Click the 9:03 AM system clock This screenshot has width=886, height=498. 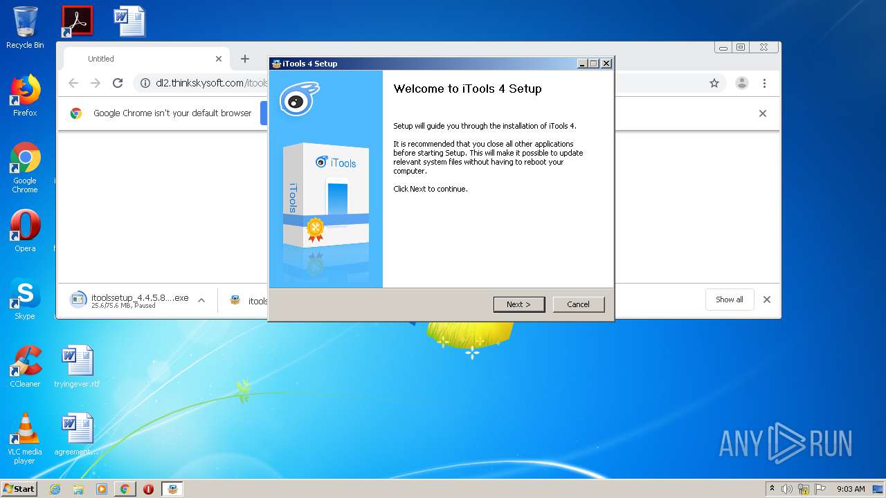[x=851, y=489]
